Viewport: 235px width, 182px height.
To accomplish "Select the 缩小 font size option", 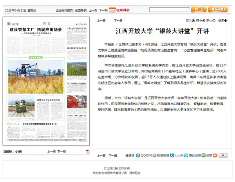I will pos(201,20).
